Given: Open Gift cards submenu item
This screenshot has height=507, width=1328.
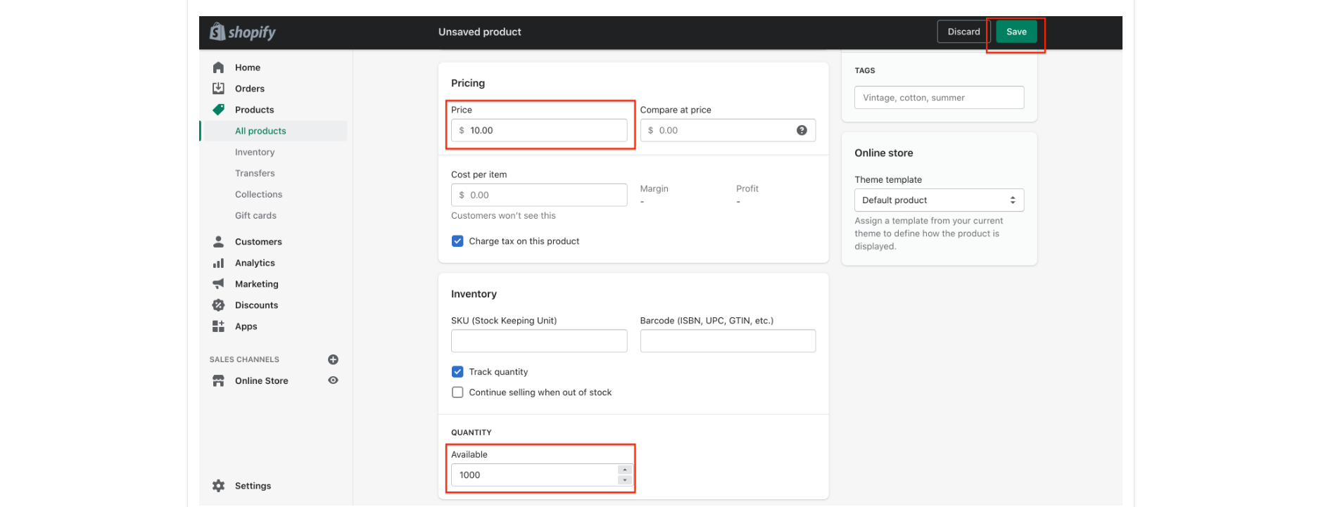Looking at the screenshot, I should tap(255, 215).
